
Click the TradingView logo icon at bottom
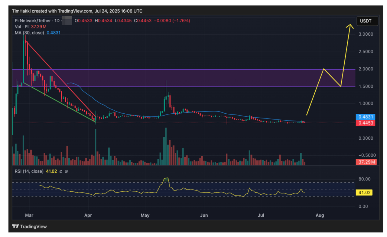click(x=15, y=226)
